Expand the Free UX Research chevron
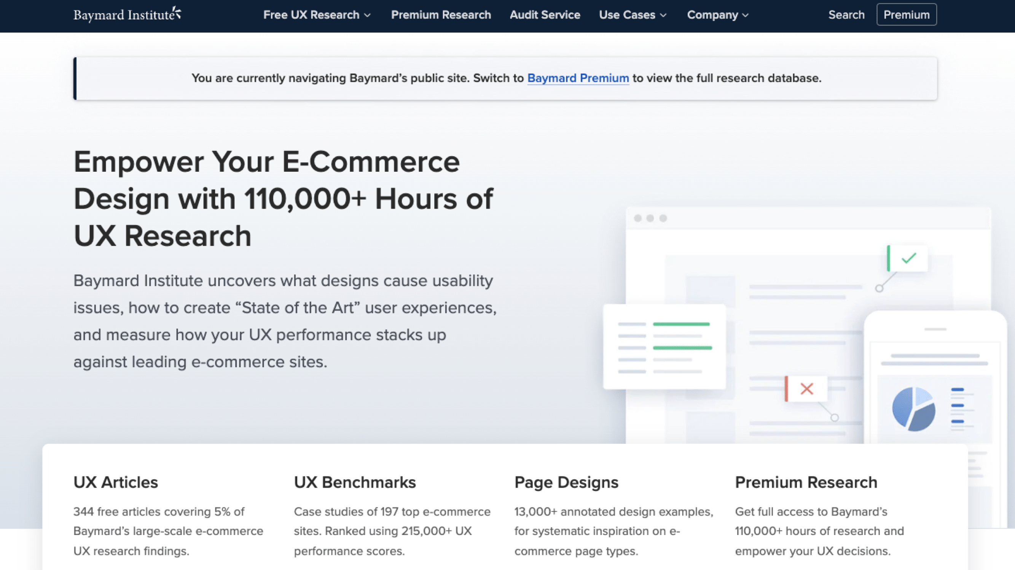This screenshot has width=1015, height=570. point(367,15)
